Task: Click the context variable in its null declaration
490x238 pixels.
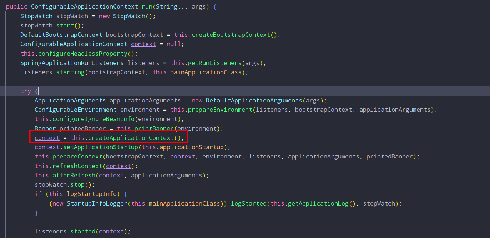Action: click(143, 44)
